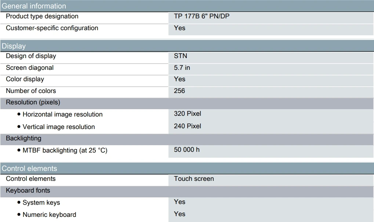Select the Product type designation label
The image size is (374, 222).
pos(42,16)
